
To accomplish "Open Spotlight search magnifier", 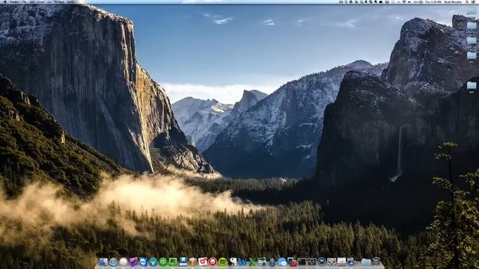I will tap(467, 1).
